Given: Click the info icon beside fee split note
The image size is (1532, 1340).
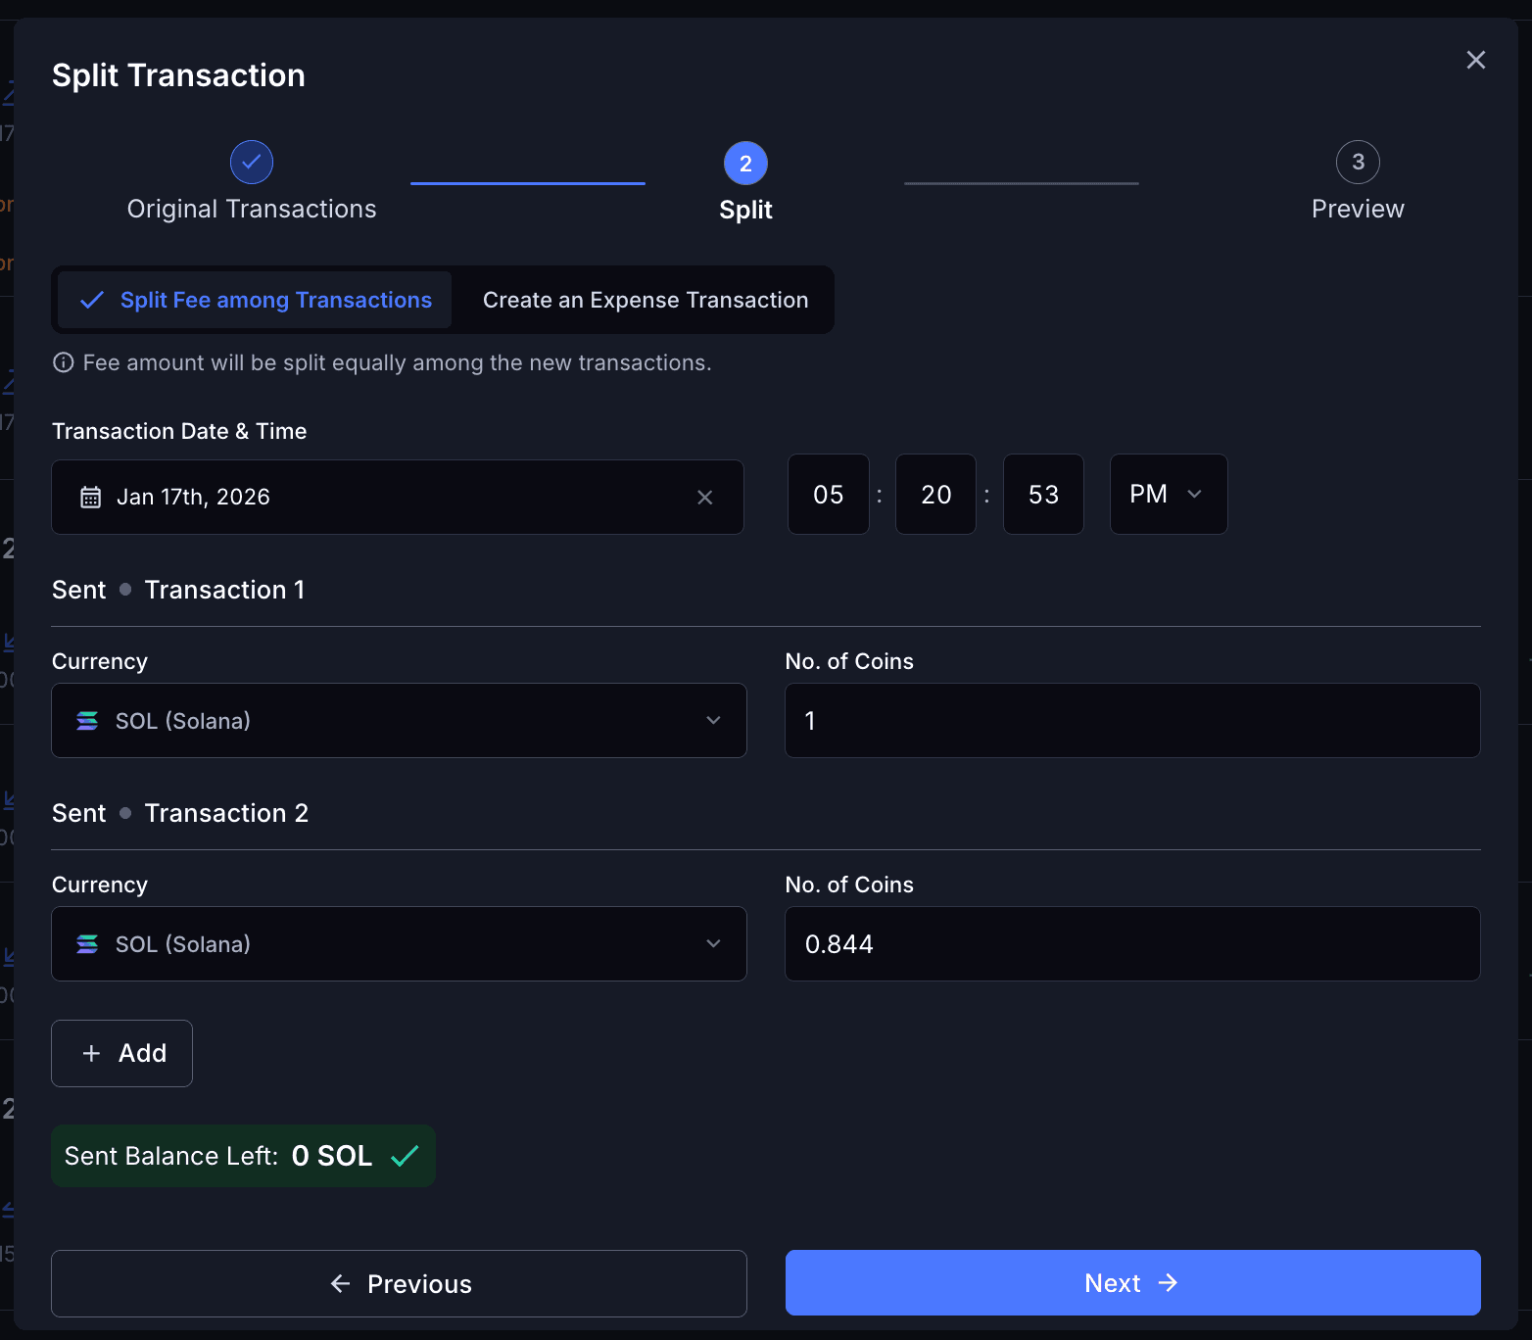Looking at the screenshot, I should click(x=63, y=362).
